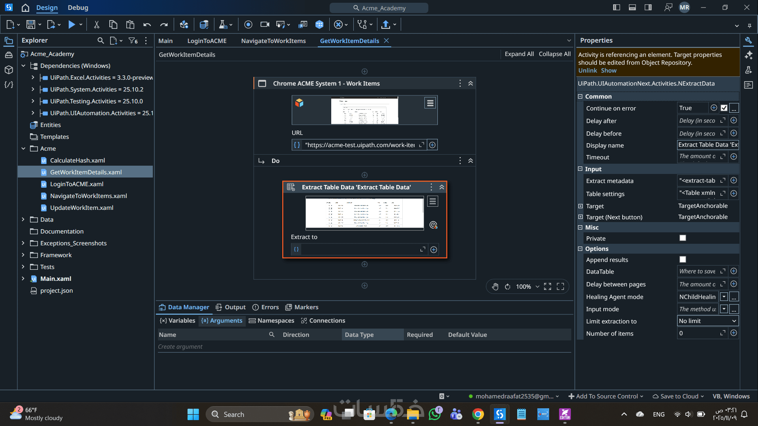Switch to the NavigateToWorkItems tab
758x426 pixels.
pos(273,41)
